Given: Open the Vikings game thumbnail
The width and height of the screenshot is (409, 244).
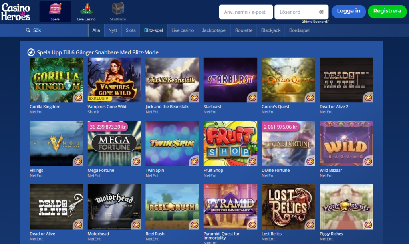Looking at the screenshot, I should click(56, 143).
